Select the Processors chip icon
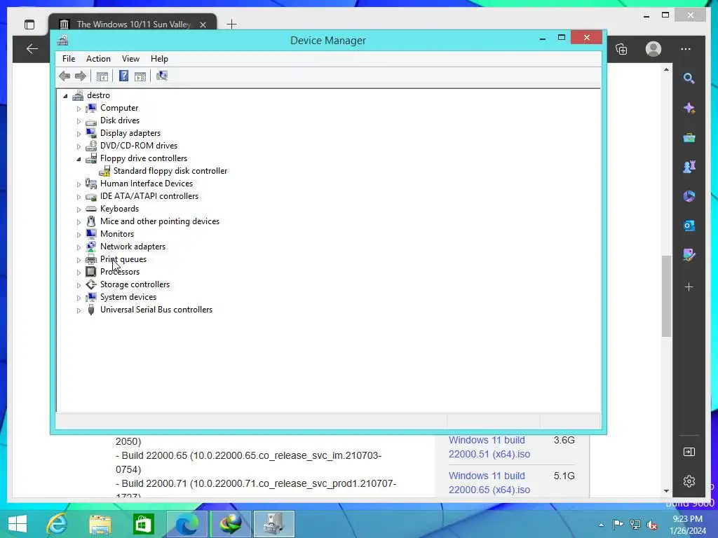Screen dimensions: 718x538 pos(91,272)
